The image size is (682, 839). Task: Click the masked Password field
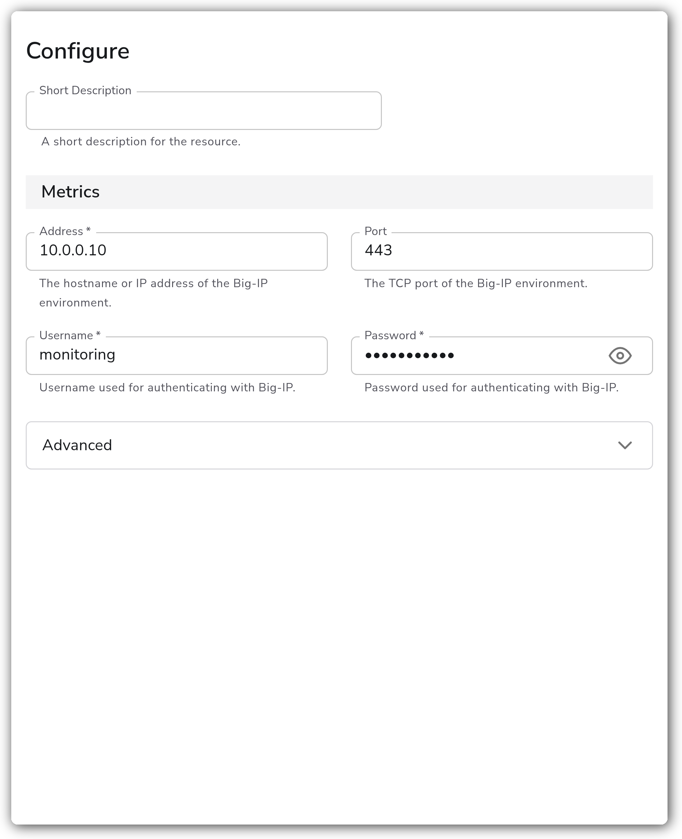[502, 356]
